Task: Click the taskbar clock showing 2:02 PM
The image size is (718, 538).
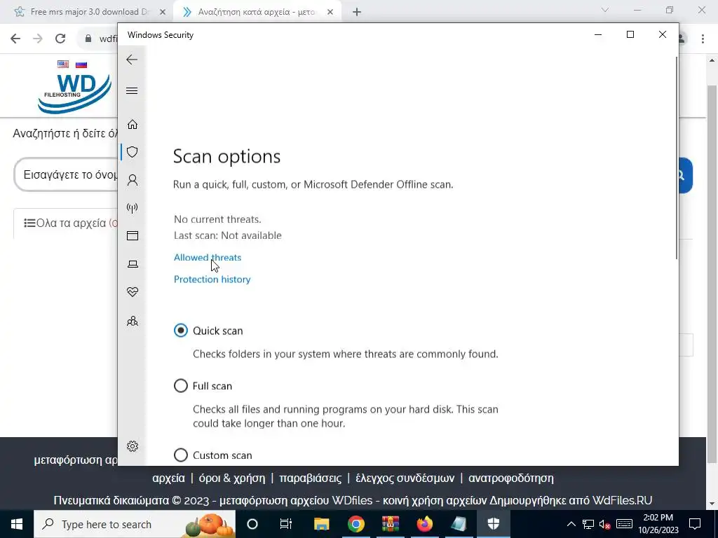Action: (658, 524)
